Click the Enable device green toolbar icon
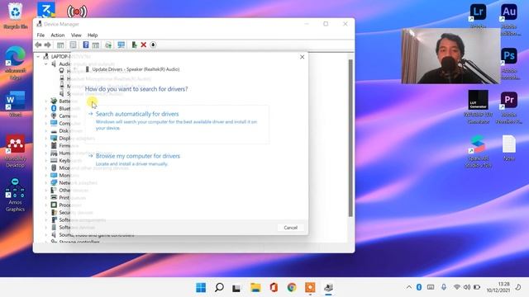Viewport: 529px width, 297px height. [134, 45]
